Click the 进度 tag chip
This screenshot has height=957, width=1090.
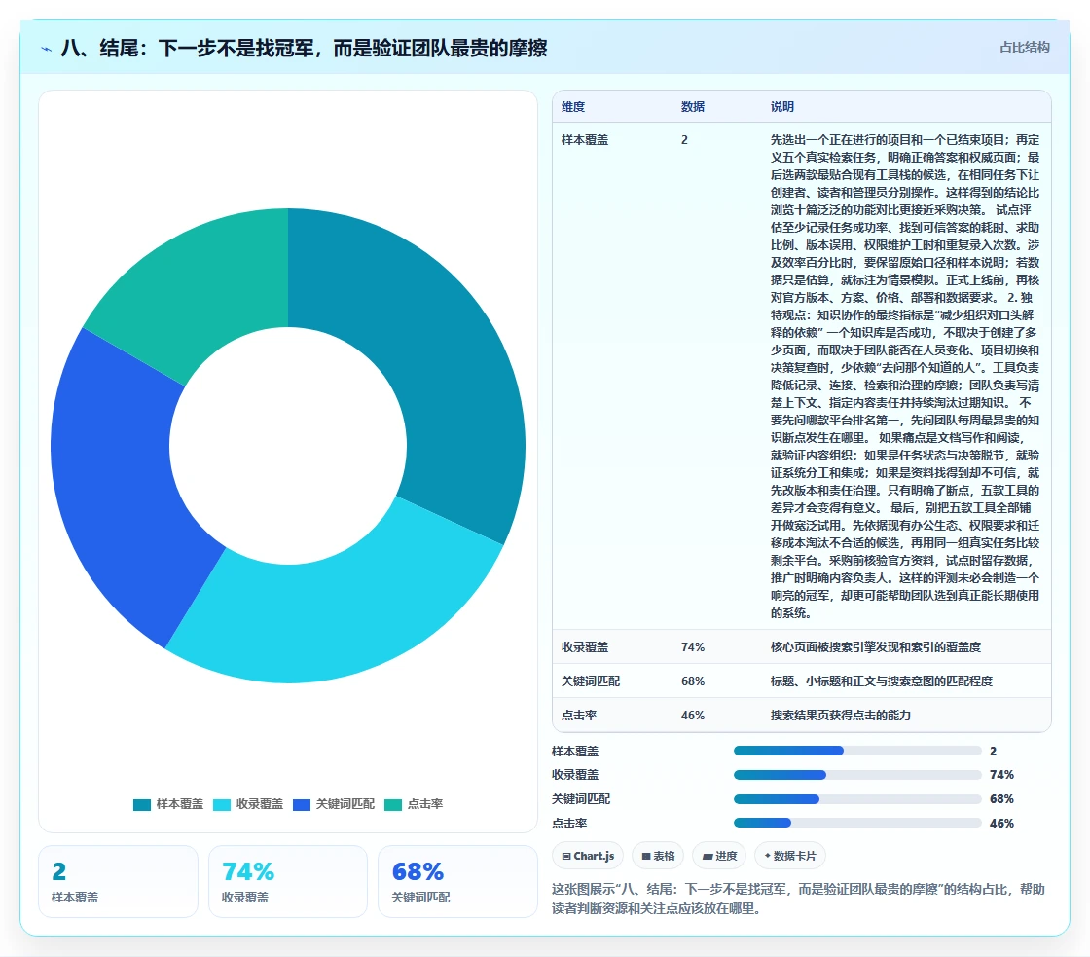click(x=719, y=856)
